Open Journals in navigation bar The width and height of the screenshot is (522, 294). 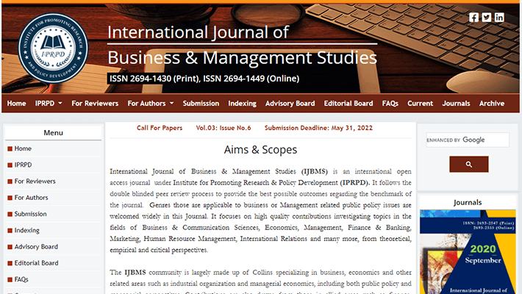(456, 104)
